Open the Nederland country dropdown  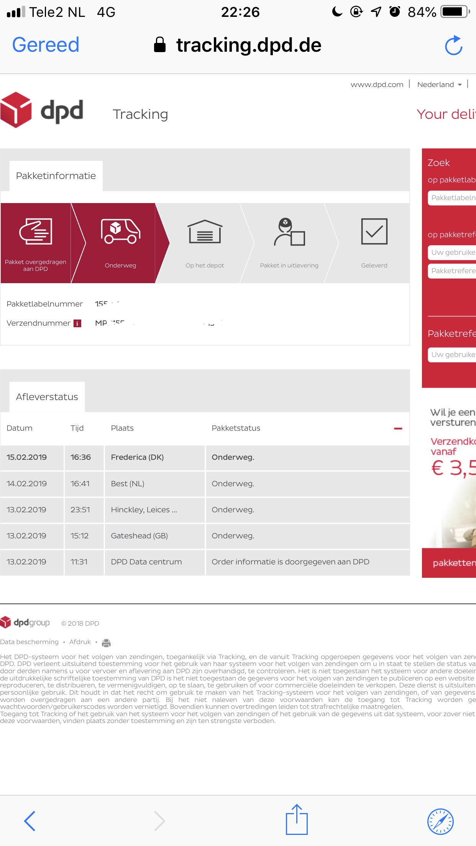coord(439,85)
